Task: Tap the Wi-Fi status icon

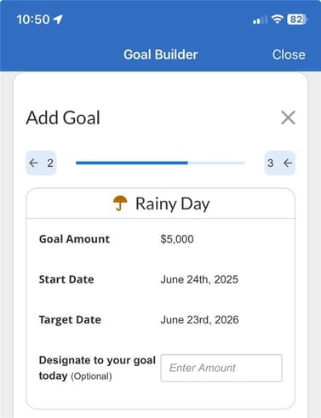Action: (x=277, y=20)
